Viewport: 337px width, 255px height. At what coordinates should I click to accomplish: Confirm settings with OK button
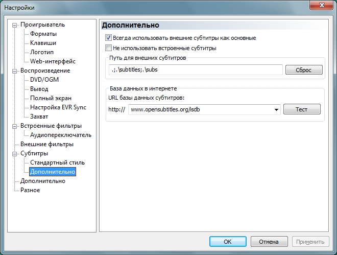pos(228,242)
